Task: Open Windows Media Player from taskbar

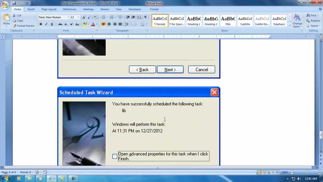Action: coord(19,178)
